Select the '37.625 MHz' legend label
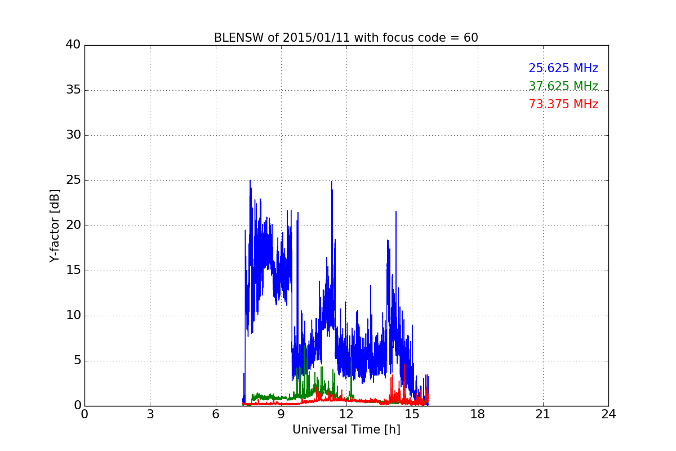 [563, 86]
